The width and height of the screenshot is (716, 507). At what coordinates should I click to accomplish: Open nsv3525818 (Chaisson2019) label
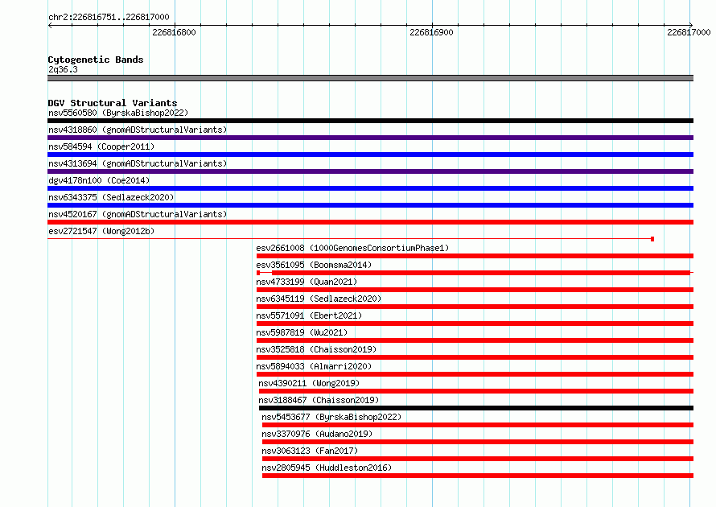(316, 349)
